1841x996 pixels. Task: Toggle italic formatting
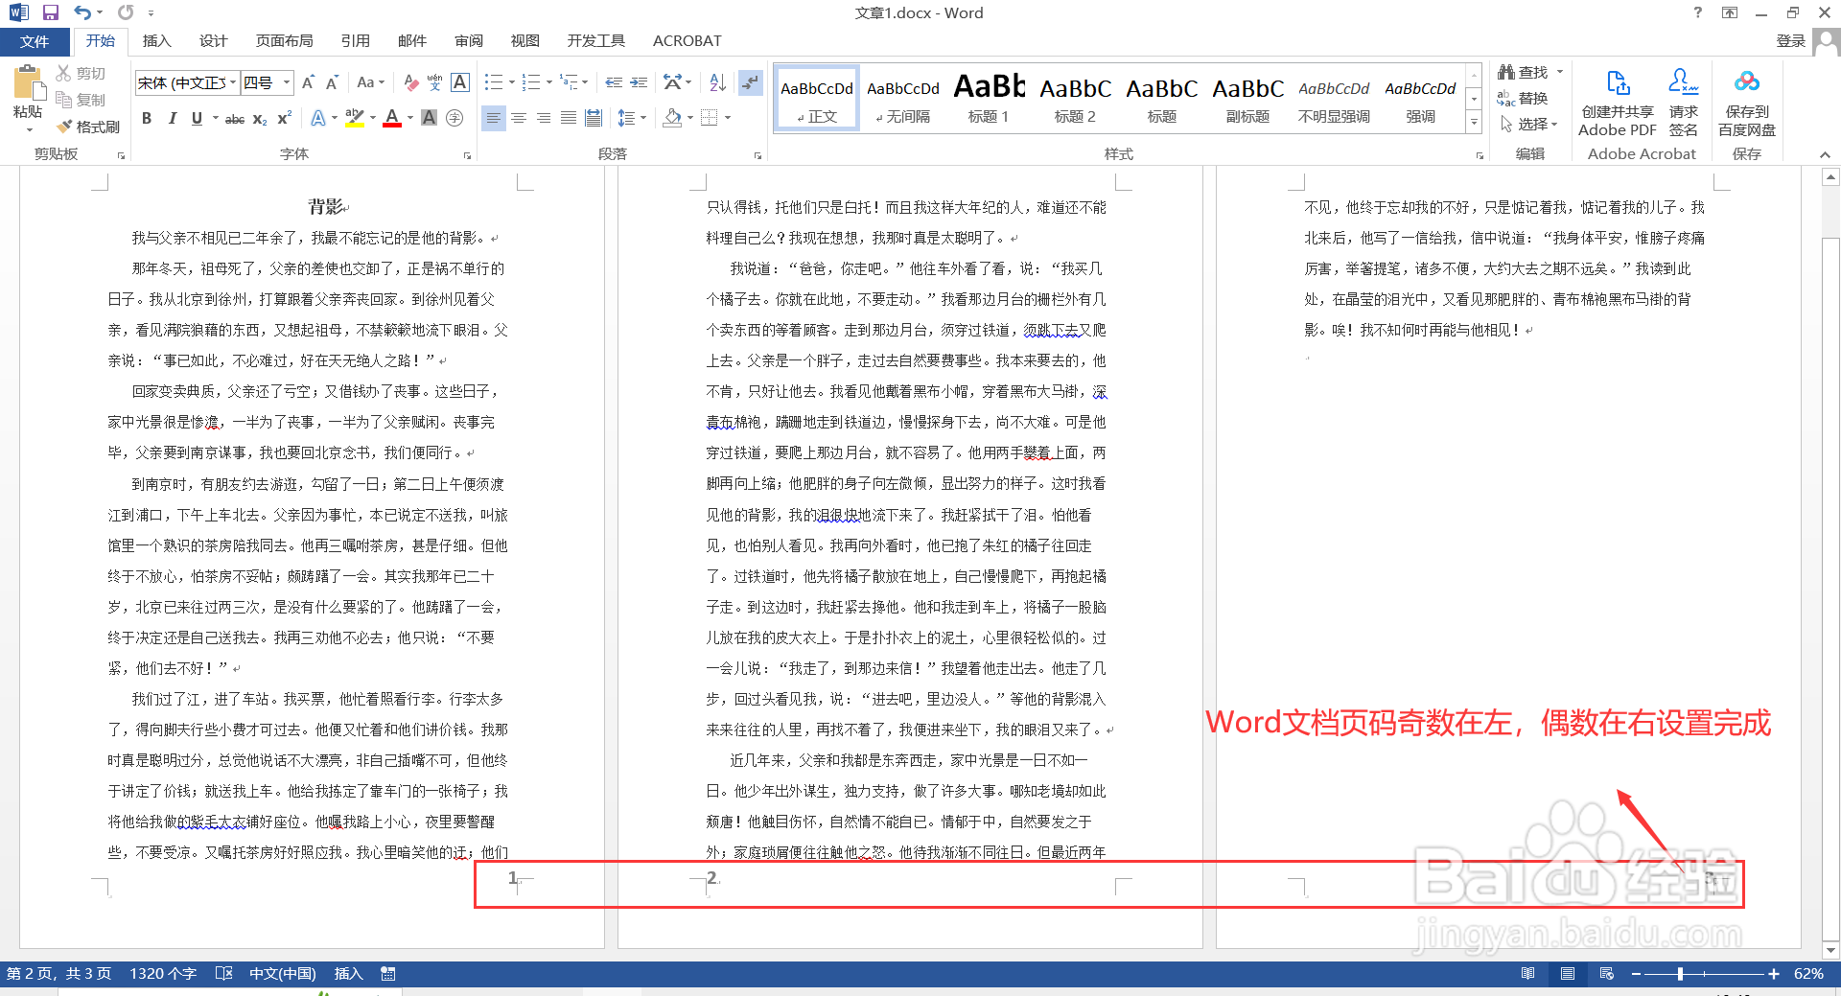coord(172,118)
